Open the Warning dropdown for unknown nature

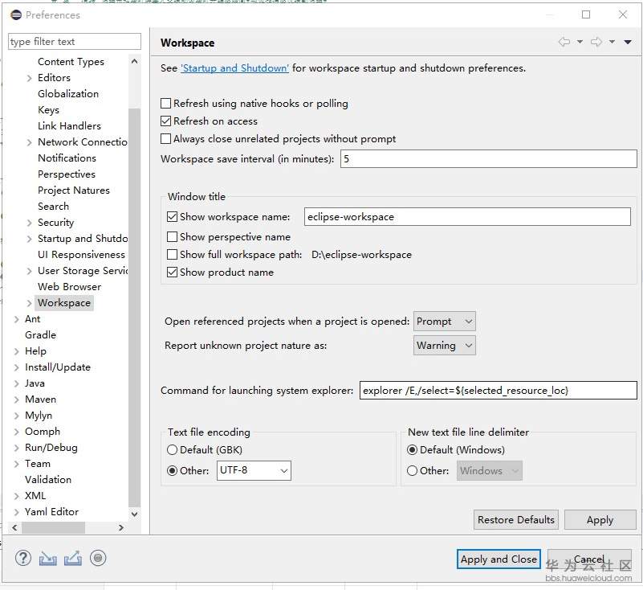(445, 346)
